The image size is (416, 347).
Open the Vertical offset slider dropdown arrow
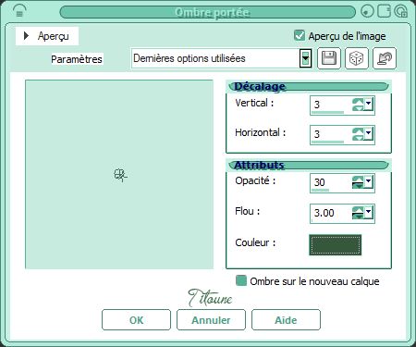pyautogui.click(x=369, y=104)
